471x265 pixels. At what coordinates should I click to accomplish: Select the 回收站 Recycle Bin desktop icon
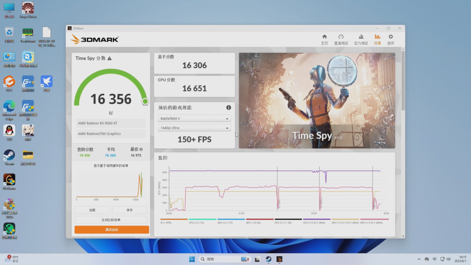(9, 35)
